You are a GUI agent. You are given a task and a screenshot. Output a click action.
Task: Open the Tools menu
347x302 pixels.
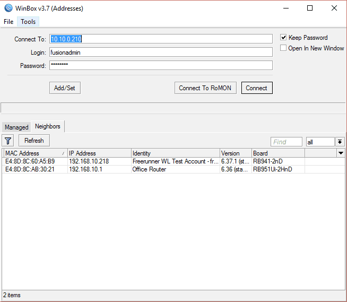pyautogui.click(x=28, y=22)
